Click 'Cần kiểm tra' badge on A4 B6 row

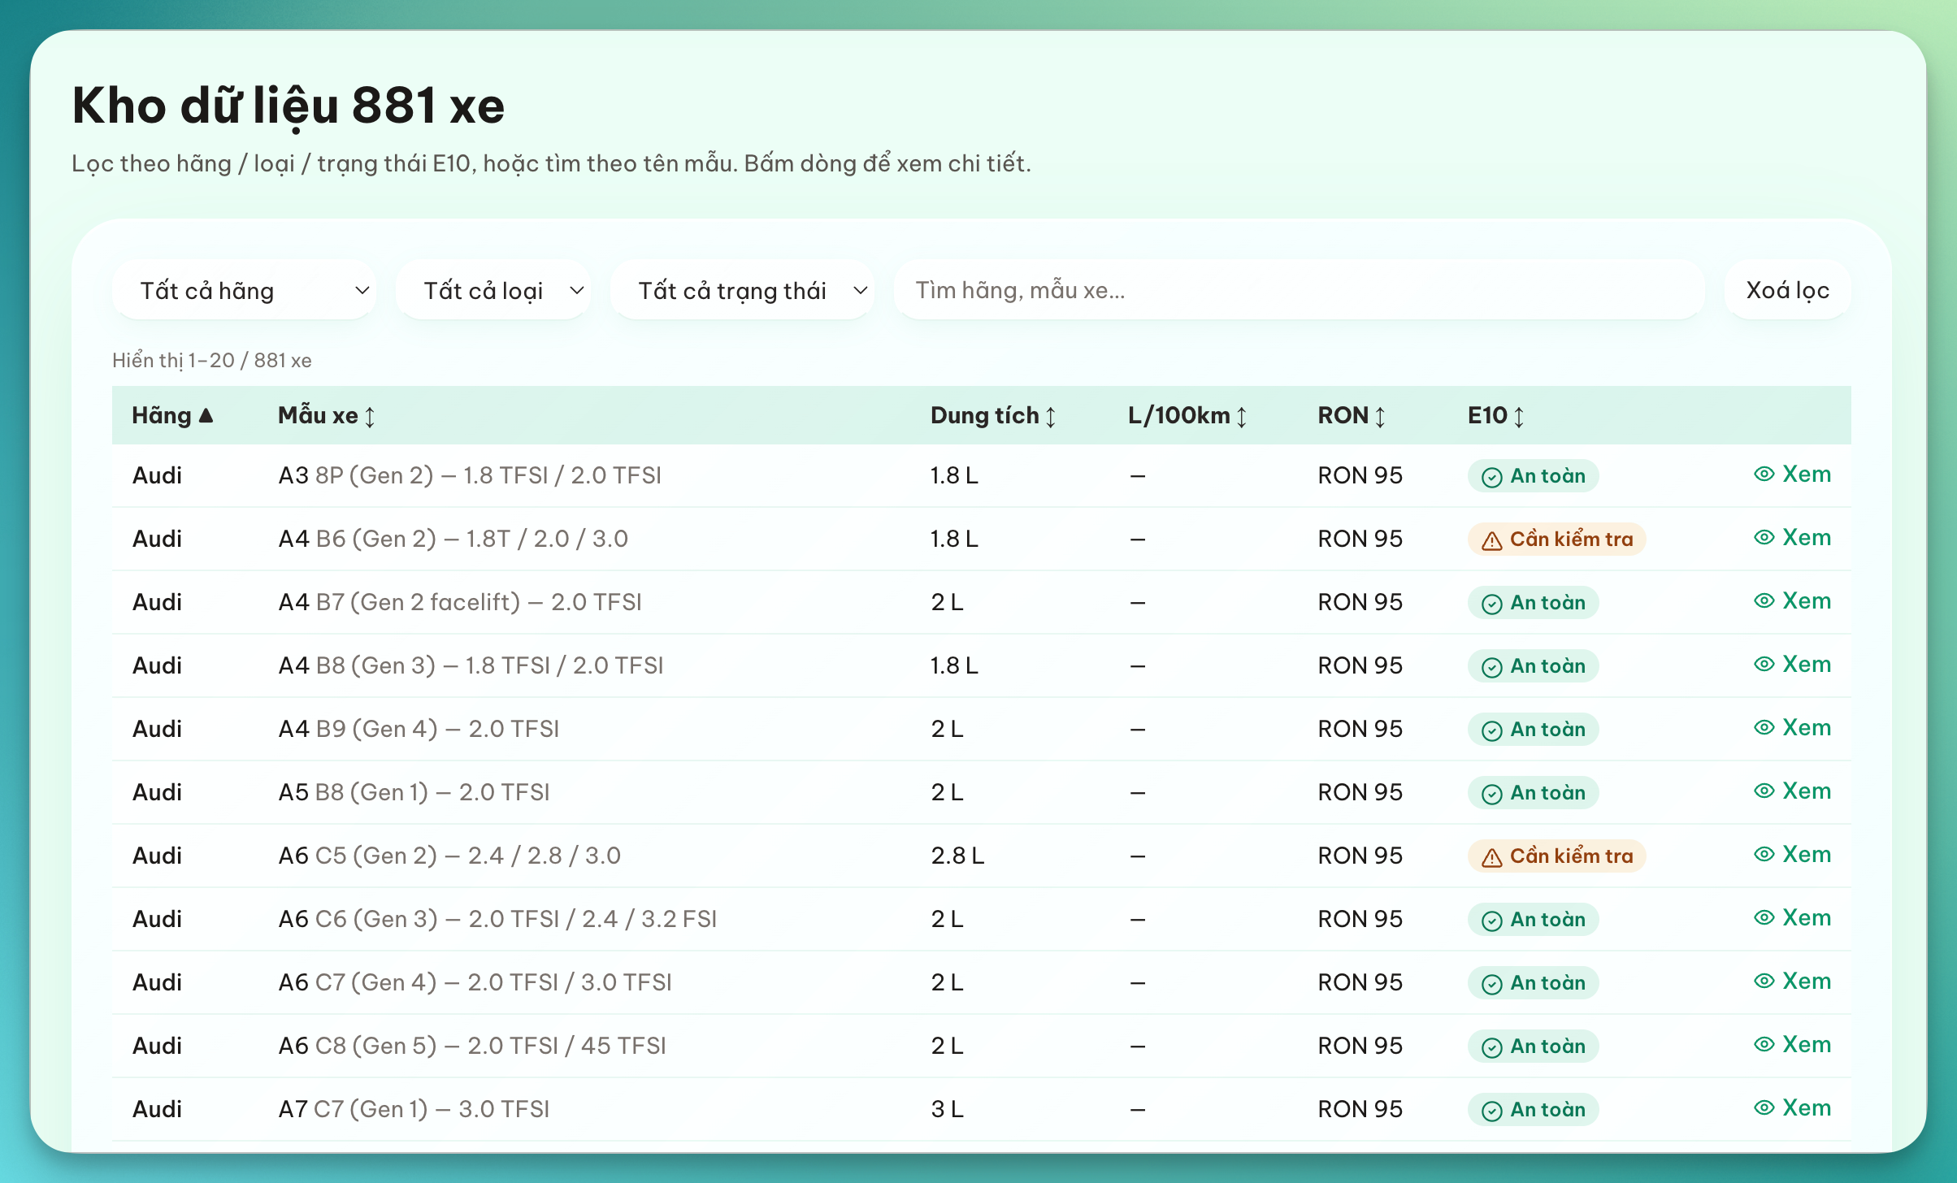pyautogui.click(x=1556, y=539)
